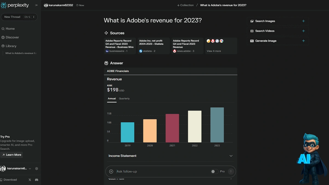Click the Download app link
The image size is (329, 185).
point(8,180)
